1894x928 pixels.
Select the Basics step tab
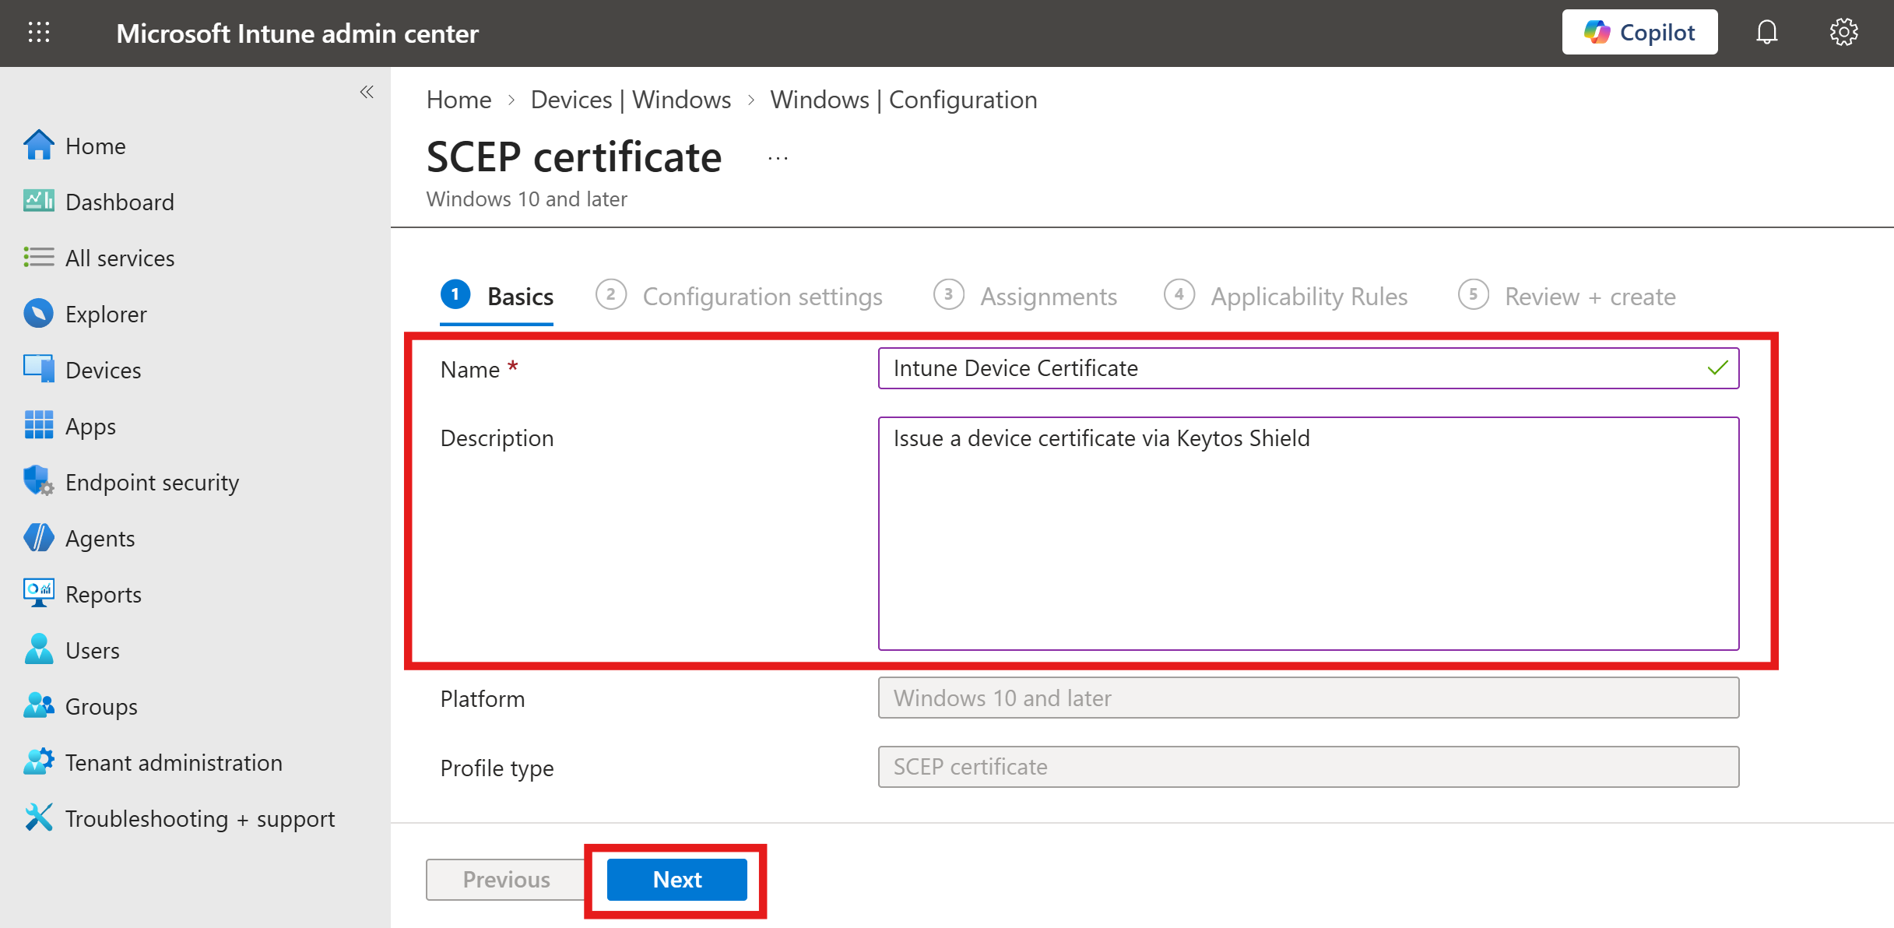(497, 297)
